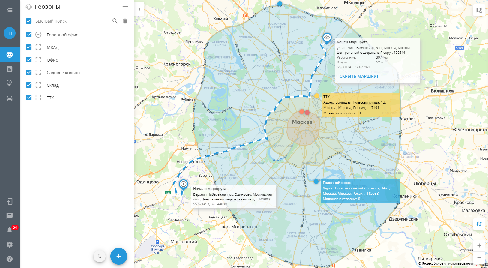488x268 pixels.
Task: Click the quick search magnifier icon
Action: 115,21
